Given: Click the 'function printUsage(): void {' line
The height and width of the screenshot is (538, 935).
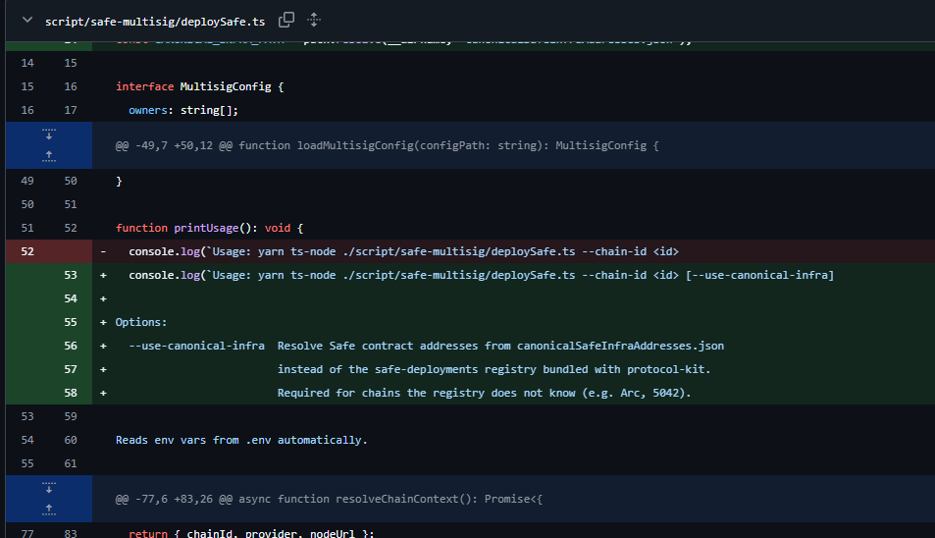Looking at the screenshot, I should pyautogui.click(x=209, y=228).
